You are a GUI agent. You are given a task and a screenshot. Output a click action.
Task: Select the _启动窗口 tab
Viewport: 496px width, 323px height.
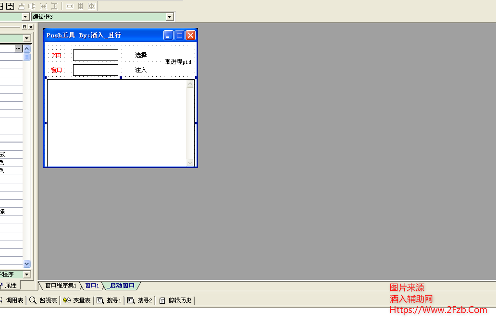121,285
